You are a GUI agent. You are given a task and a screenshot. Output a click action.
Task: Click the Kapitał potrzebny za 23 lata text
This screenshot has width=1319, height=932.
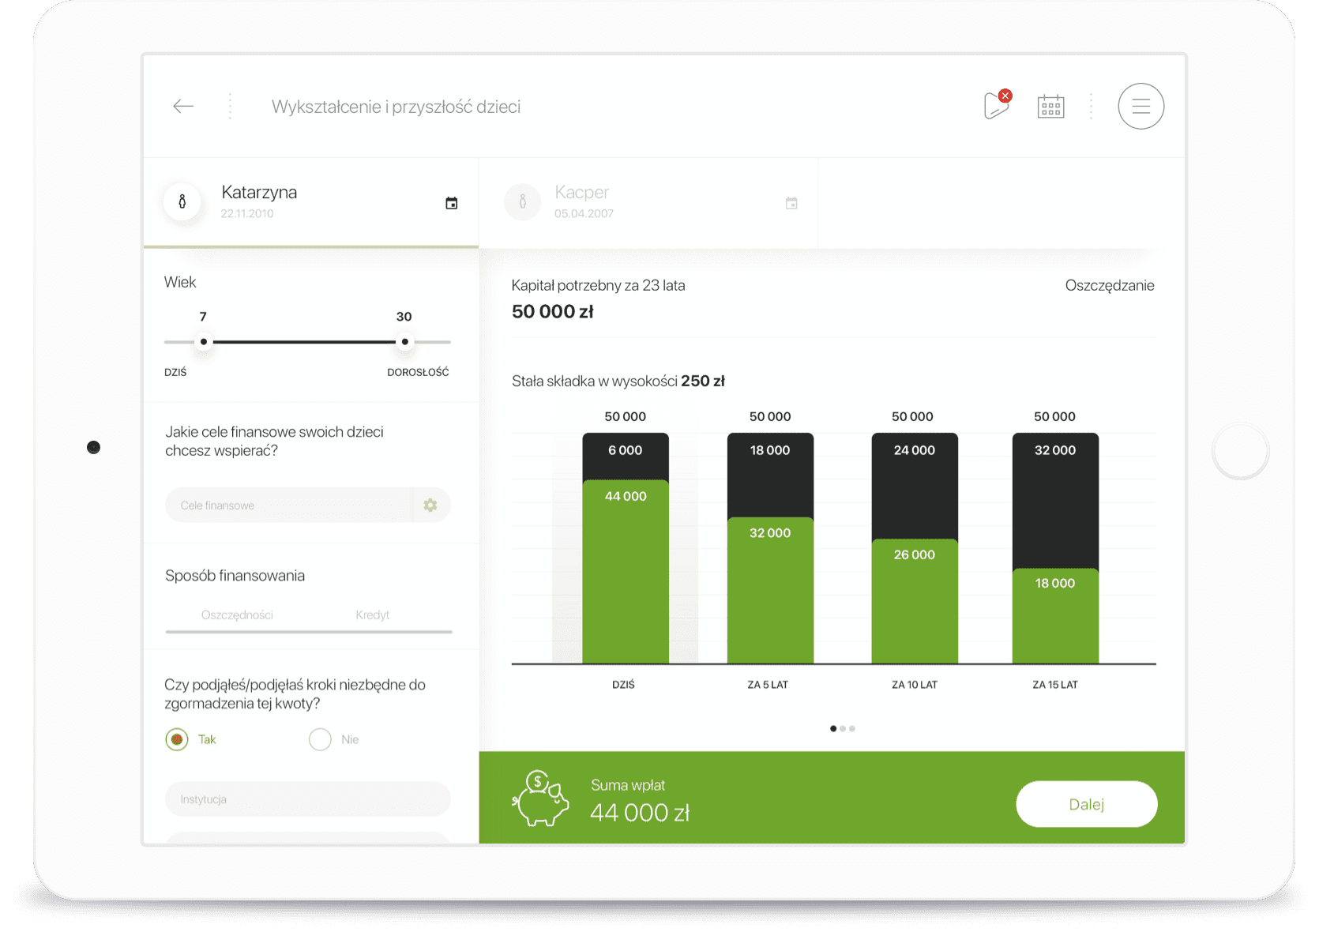[598, 285]
